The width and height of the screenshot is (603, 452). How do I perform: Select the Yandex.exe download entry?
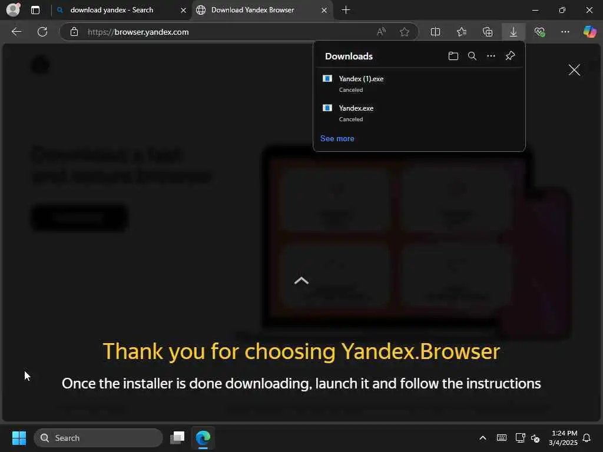(419, 113)
